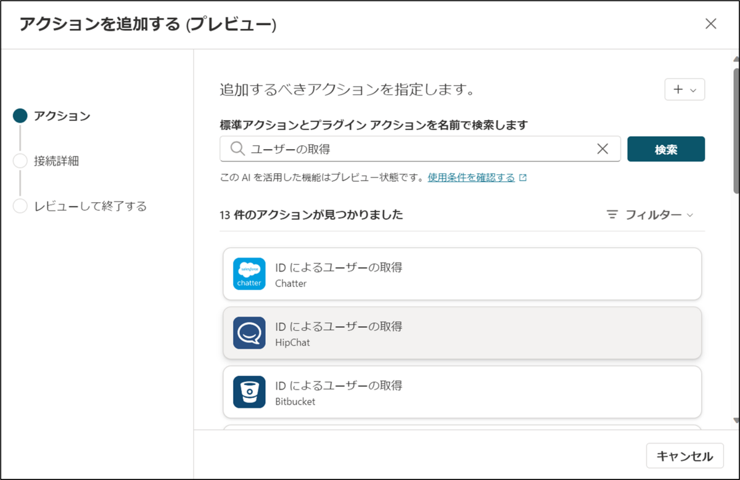Click the レビューして終了する step circle
740x480 pixels.
20,206
